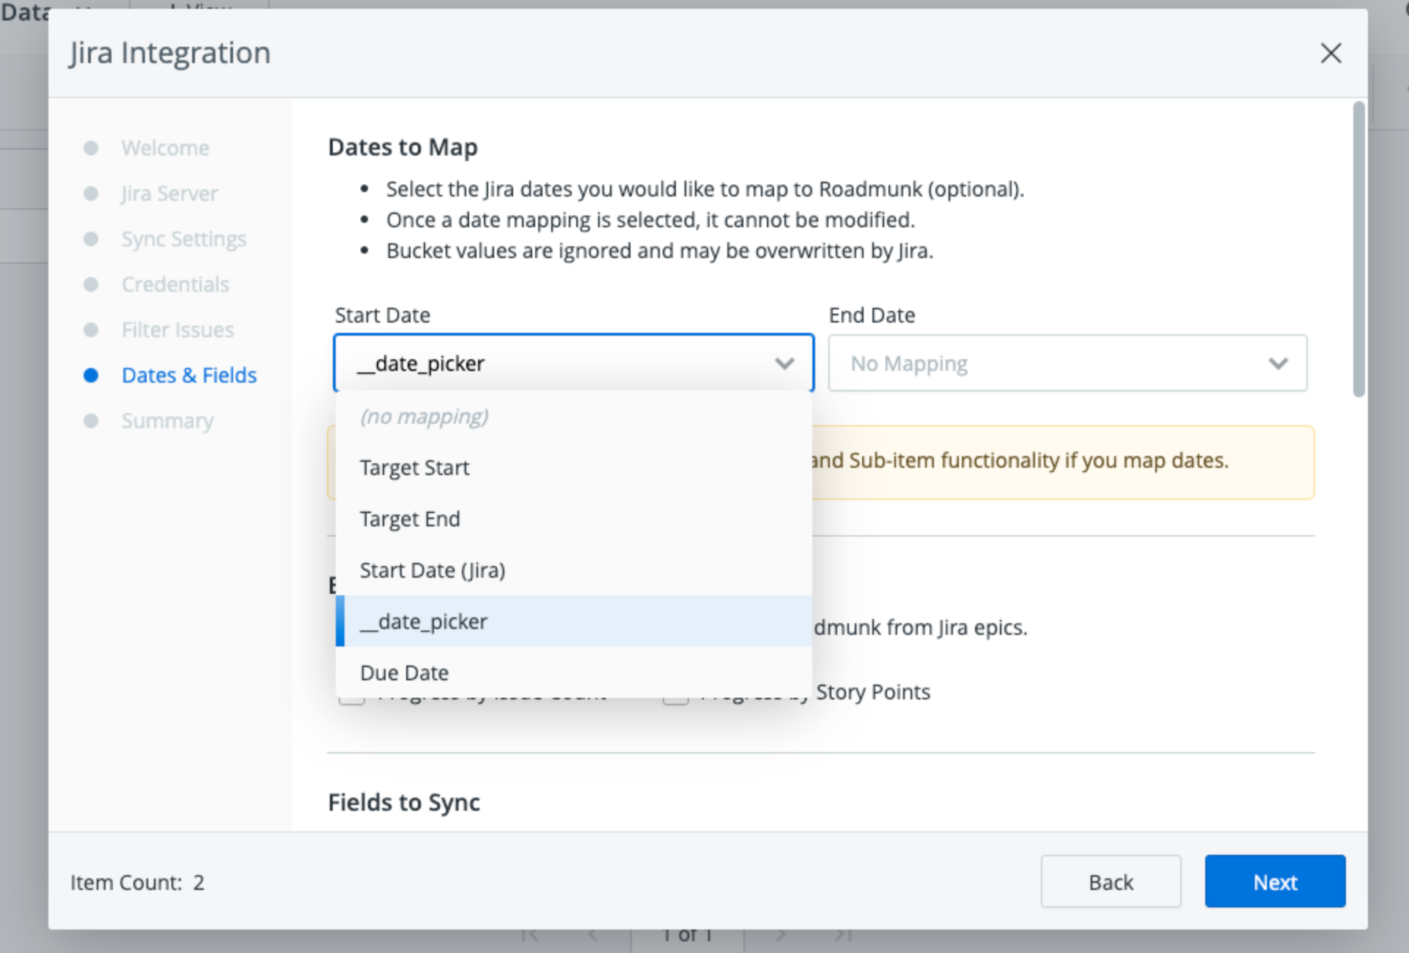Viewport: 1409px width, 953px height.
Task: Open the Start Date dropdown
Action: (573, 363)
